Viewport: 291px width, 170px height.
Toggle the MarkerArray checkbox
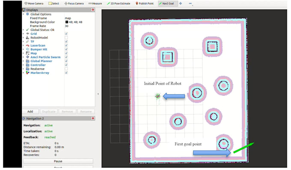pyautogui.click(x=66, y=73)
